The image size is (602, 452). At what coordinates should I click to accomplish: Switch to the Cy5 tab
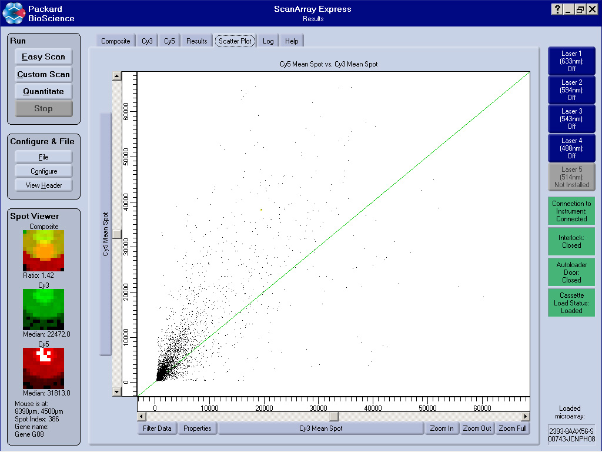(169, 41)
